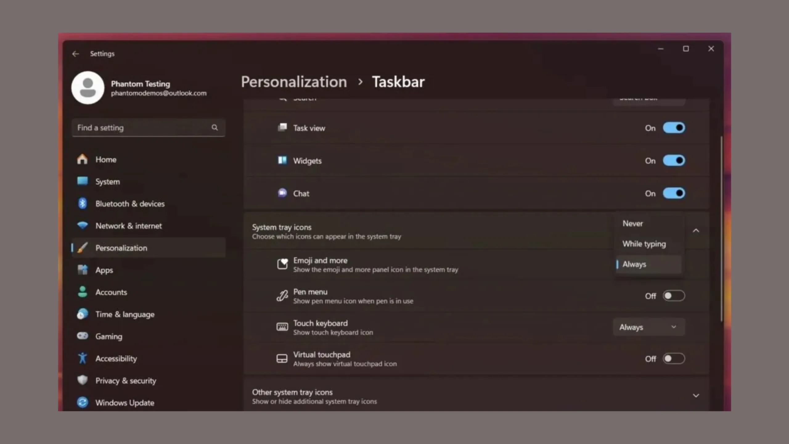Viewport: 789px width, 444px height.
Task: Click Emoji and more setting label
Action: (x=320, y=261)
